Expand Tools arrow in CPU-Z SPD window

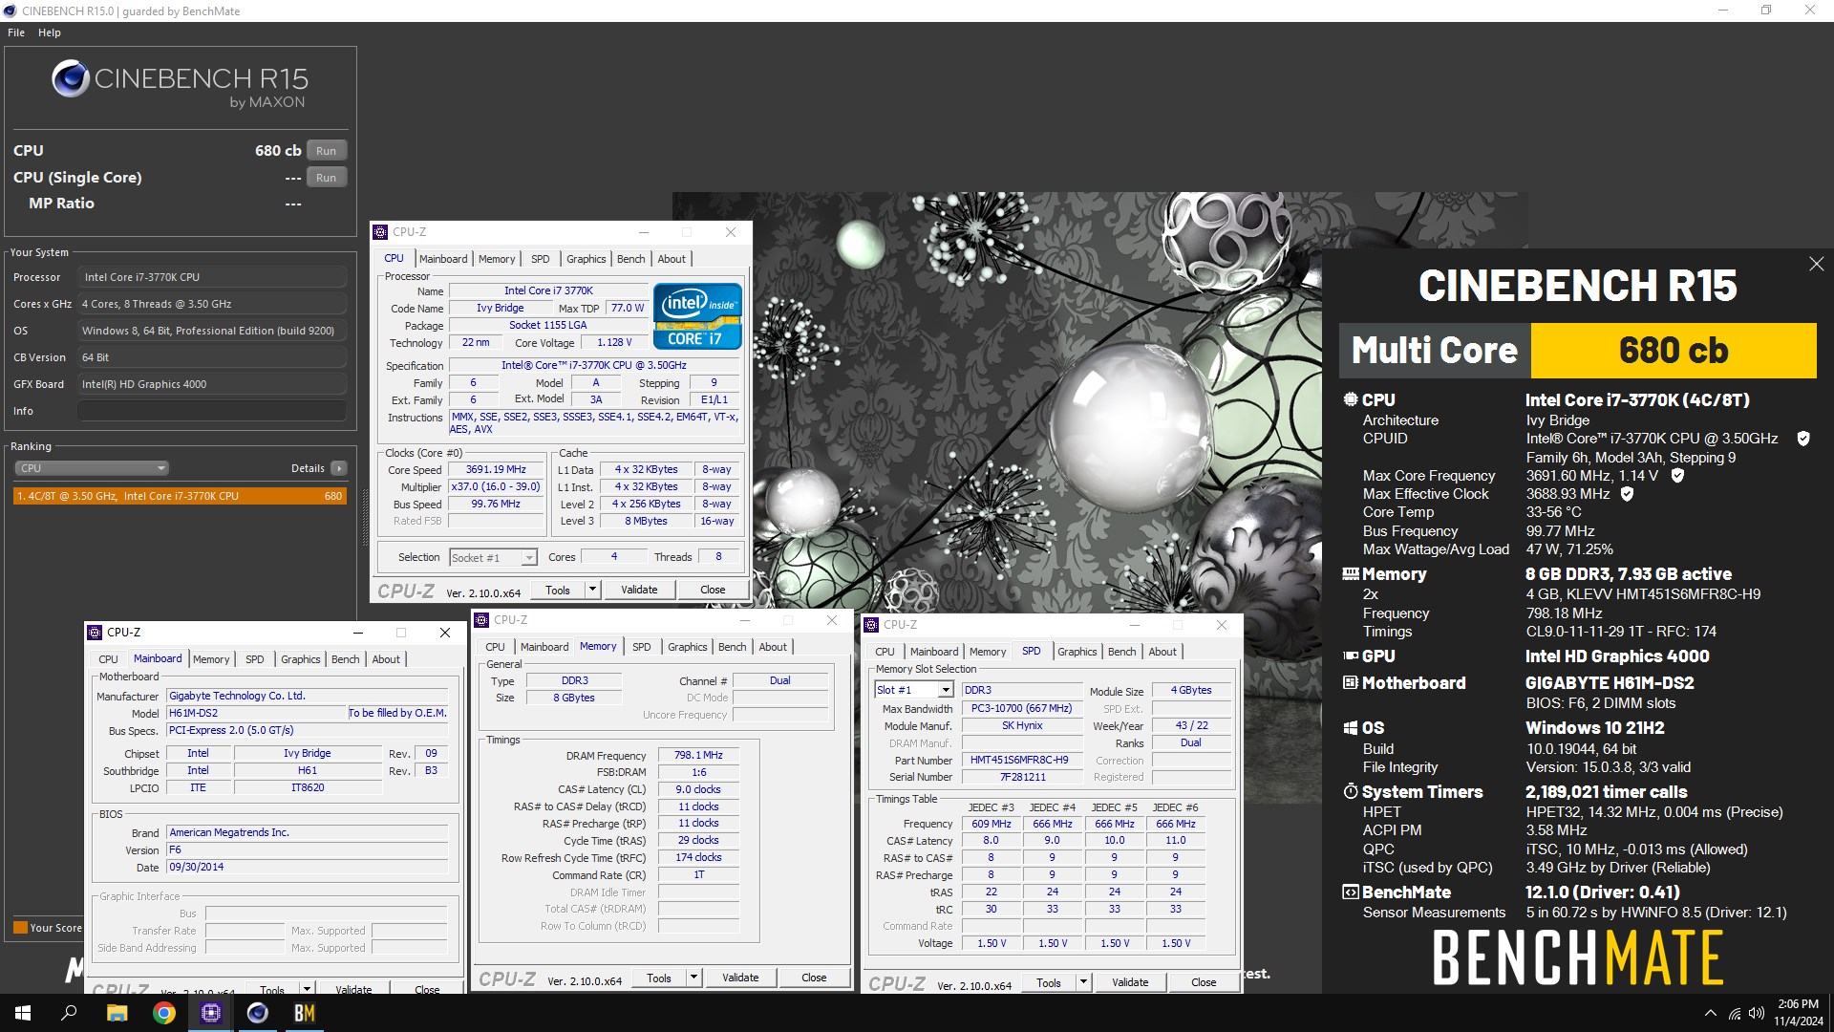(1083, 982)
